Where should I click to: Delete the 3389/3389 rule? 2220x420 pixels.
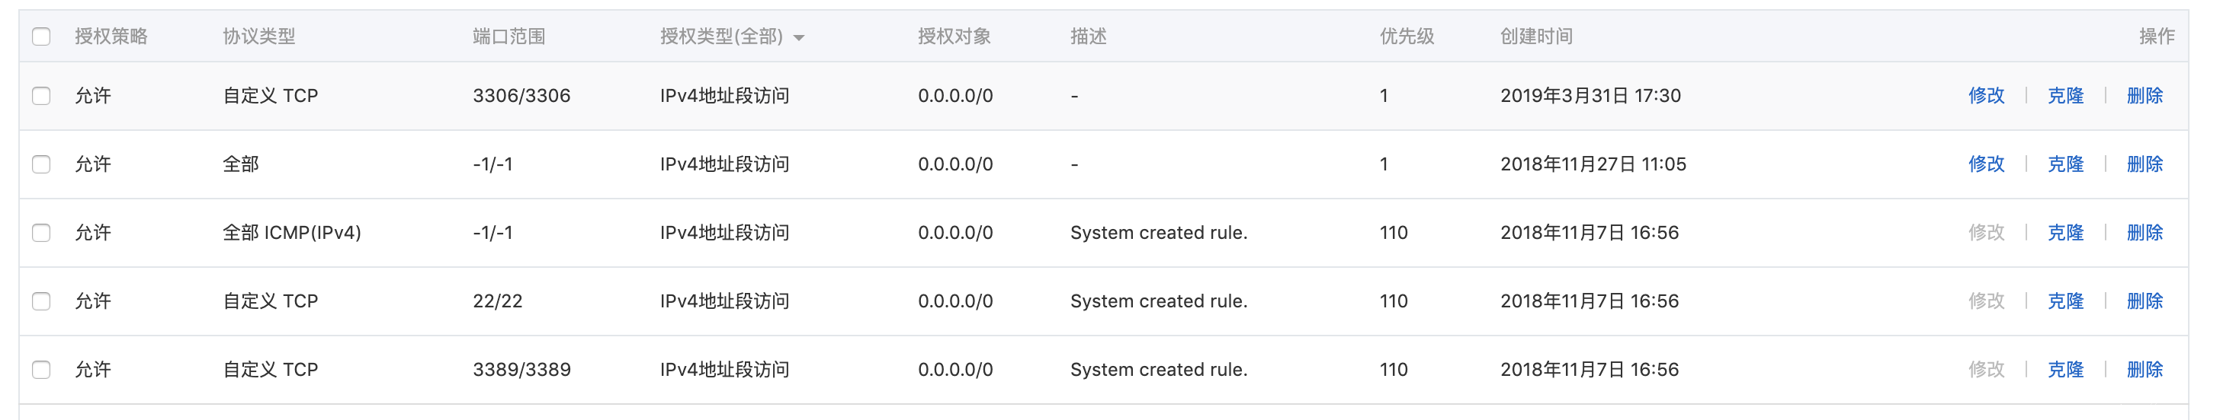(2145, 370)
